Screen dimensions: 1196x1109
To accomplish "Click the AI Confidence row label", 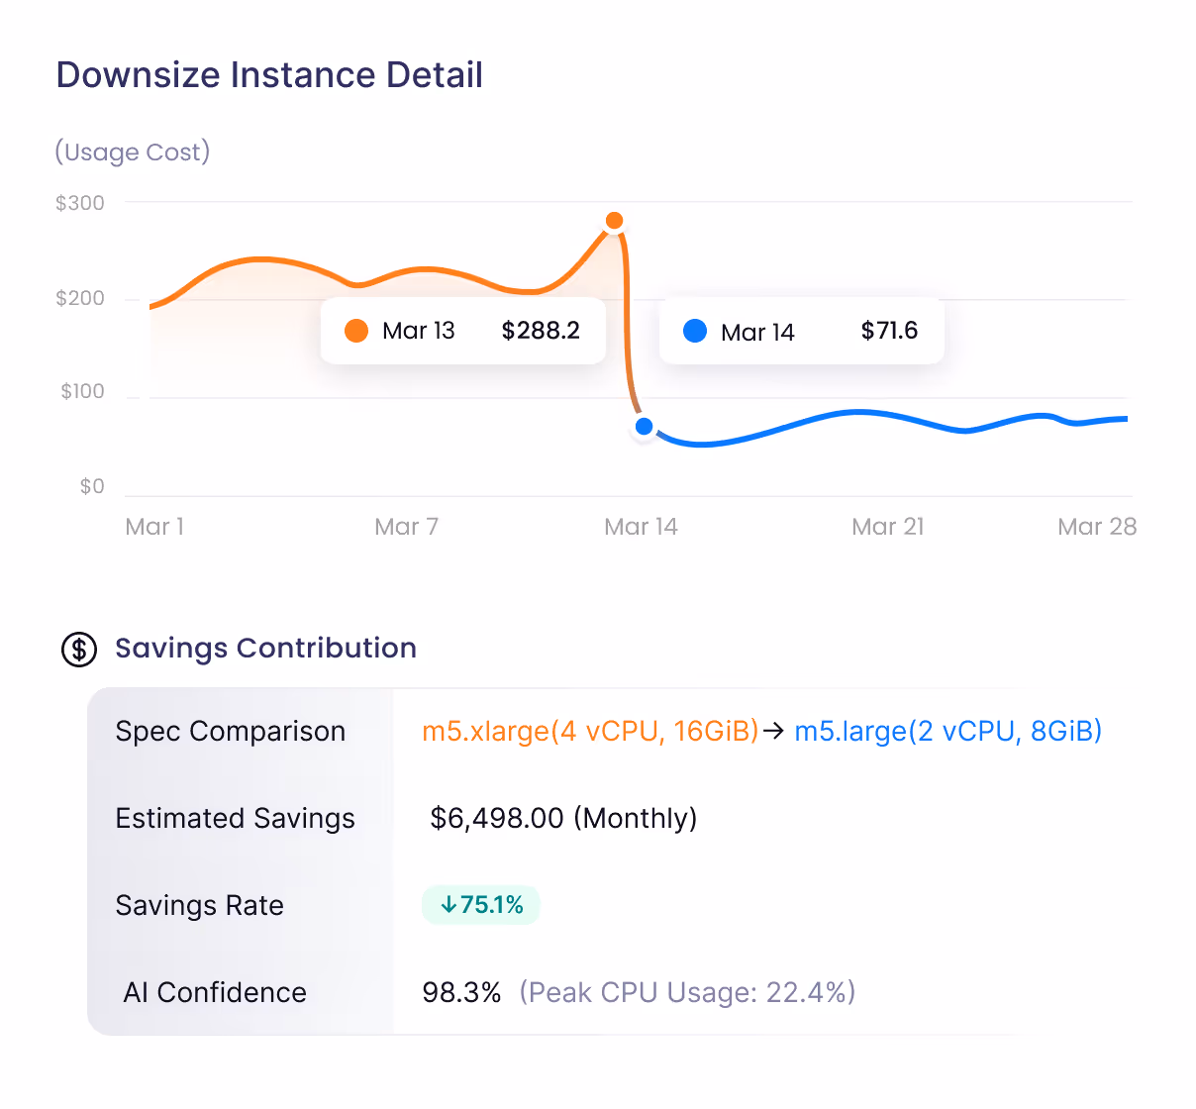I will click(215, 992).
